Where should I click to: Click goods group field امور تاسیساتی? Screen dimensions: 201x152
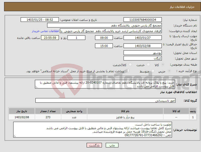click(x=105, y=101)
